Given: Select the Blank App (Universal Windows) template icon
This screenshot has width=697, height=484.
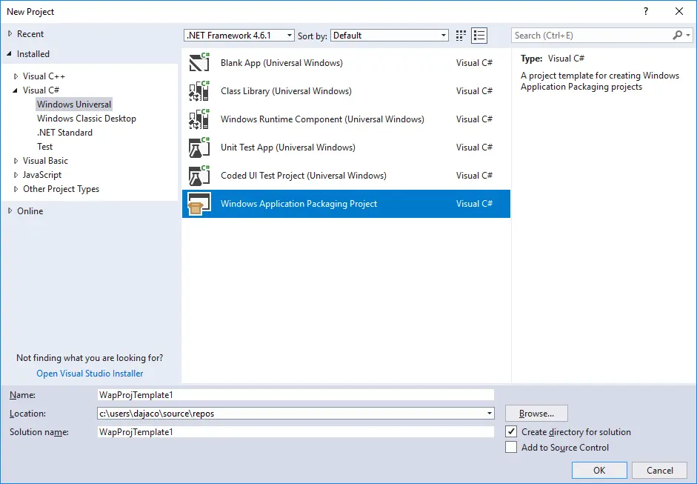Looking at the screenshot, I should (198, 62).
